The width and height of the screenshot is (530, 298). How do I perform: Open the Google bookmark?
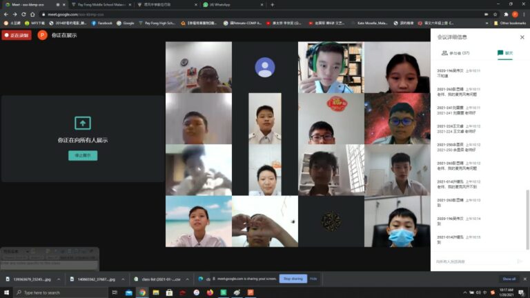click(126, 23)
